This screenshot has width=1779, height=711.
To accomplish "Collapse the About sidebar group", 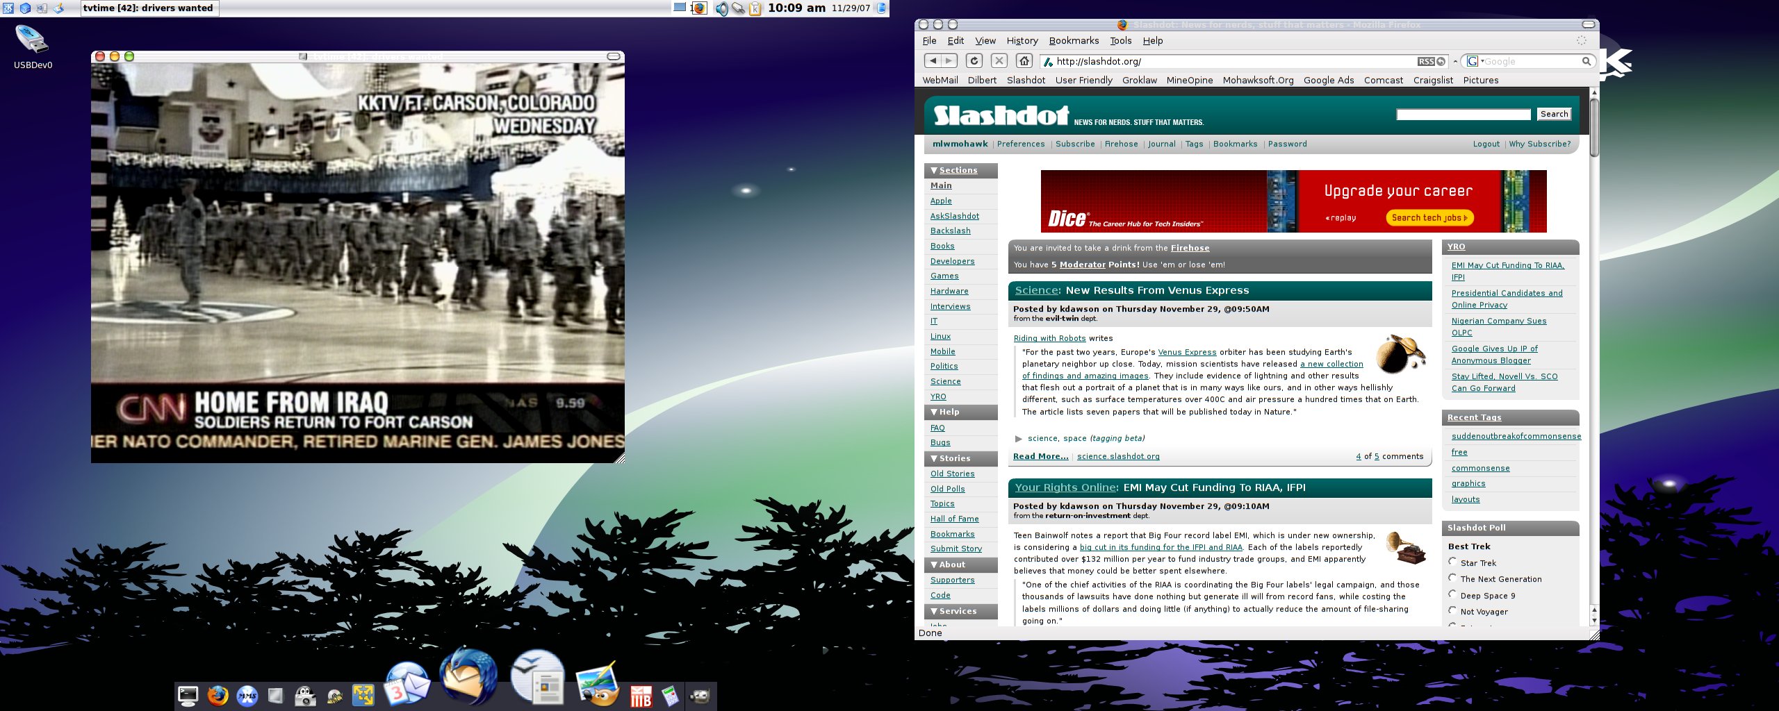I will [x=934, y=564].
